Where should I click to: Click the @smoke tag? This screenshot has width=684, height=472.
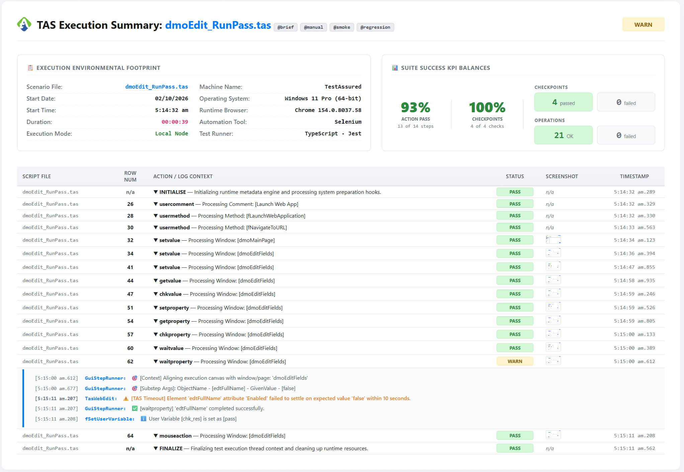342,27
